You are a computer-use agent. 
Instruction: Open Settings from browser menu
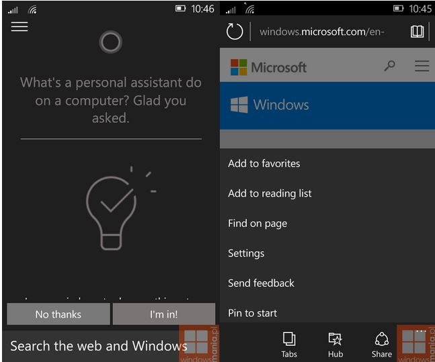(246, 253)
